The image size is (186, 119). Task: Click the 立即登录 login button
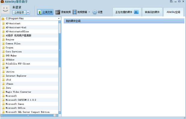(x=19, y=13)
